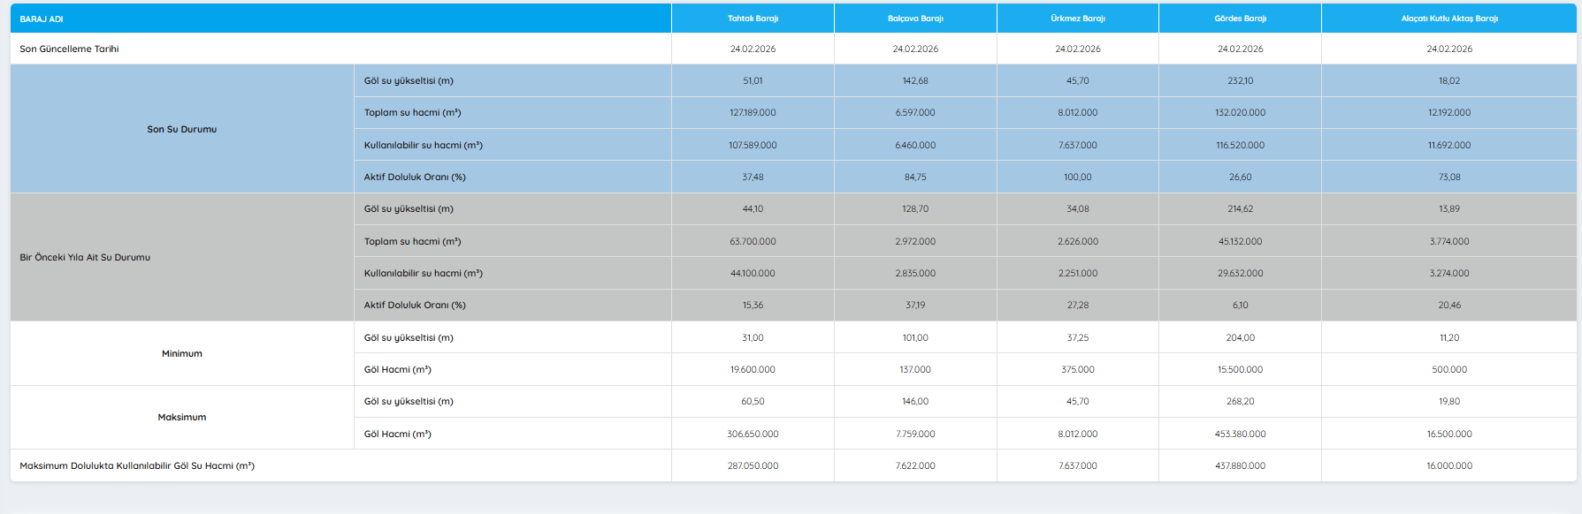Click the BARAJ ADI header cell
Image resolution: width=1582 pixels, height=514 pixels.
coord(42,19)
